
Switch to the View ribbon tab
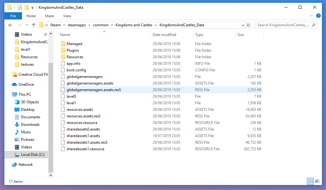tap(67, 16)
